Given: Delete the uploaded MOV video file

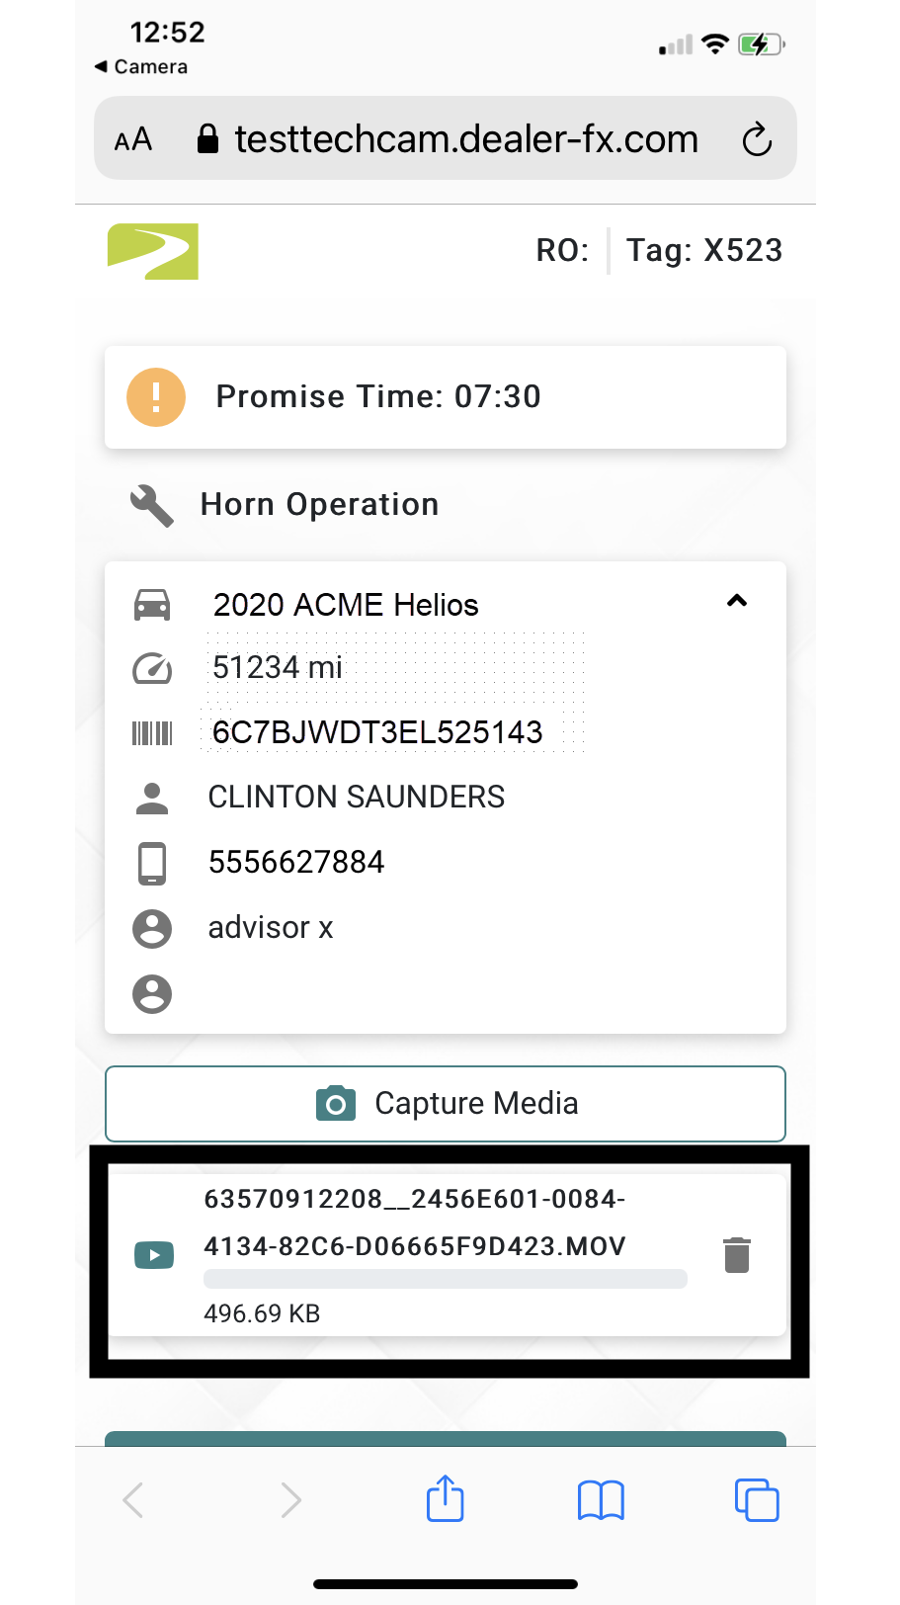Looking at the screenshot, I should (x=737, y=1255).
